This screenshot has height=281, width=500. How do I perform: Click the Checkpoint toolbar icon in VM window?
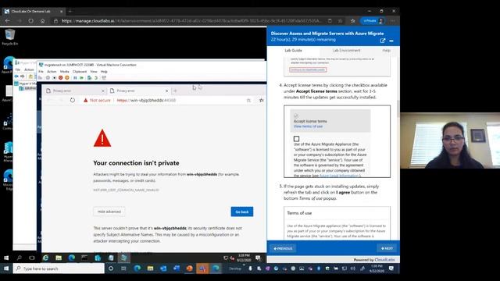coord(90,78)
